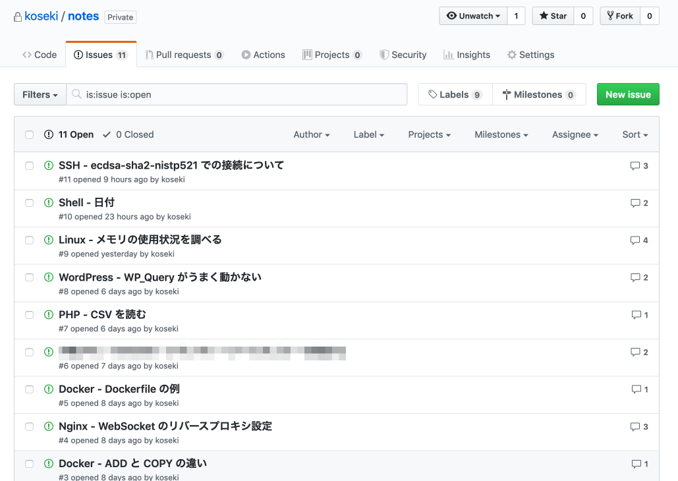Switch to the Pull requests tab
Screen dimensions: 678x481
[184, 55]
